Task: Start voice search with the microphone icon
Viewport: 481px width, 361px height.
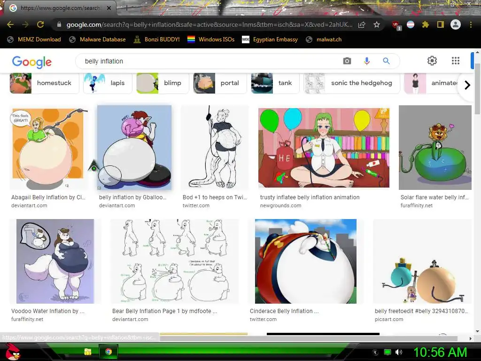Action: pos(366,61)
